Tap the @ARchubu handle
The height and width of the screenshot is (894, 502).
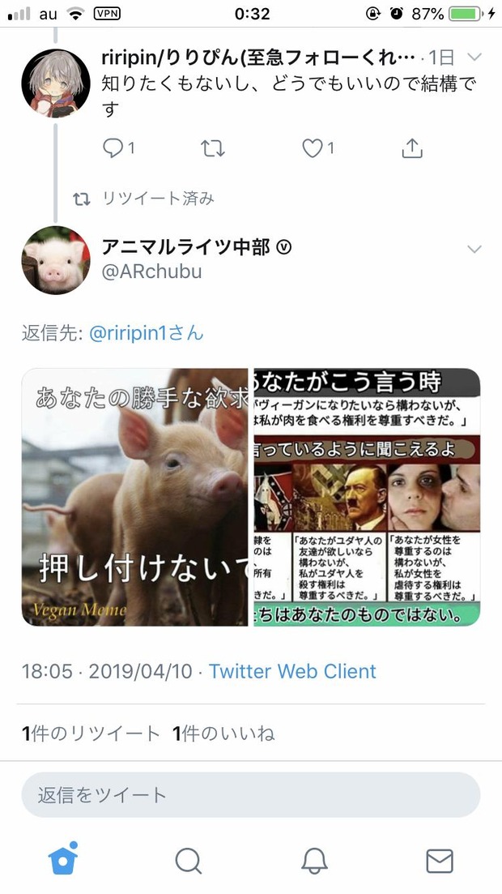point(151,272)
